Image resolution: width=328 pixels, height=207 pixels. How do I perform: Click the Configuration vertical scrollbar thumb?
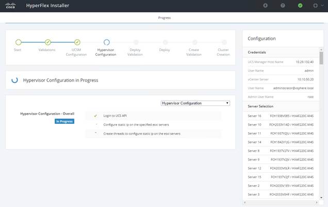point(321,58)
